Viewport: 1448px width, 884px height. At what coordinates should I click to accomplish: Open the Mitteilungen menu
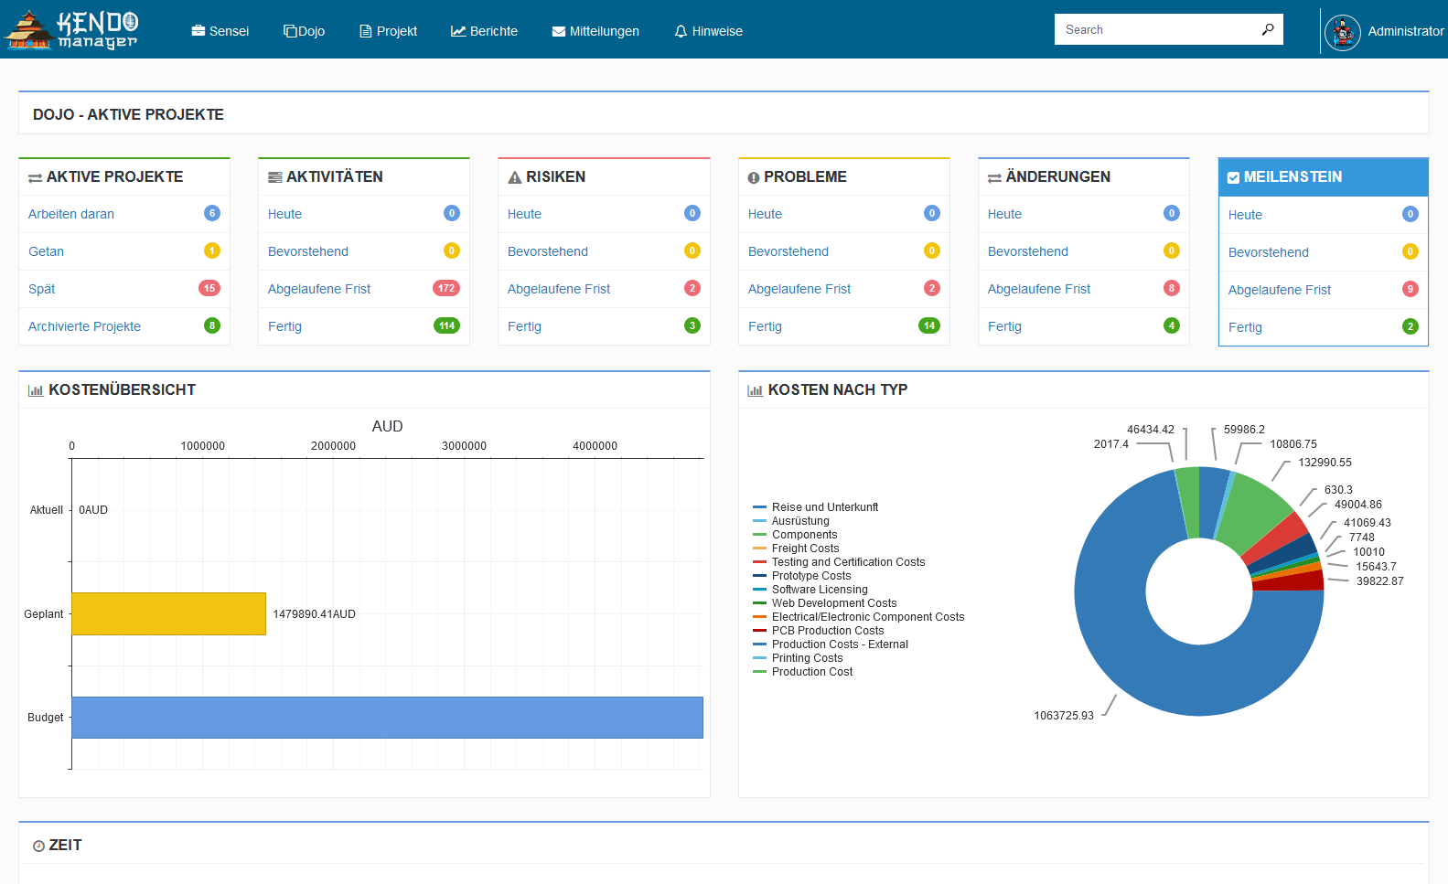tap(595, 31)
